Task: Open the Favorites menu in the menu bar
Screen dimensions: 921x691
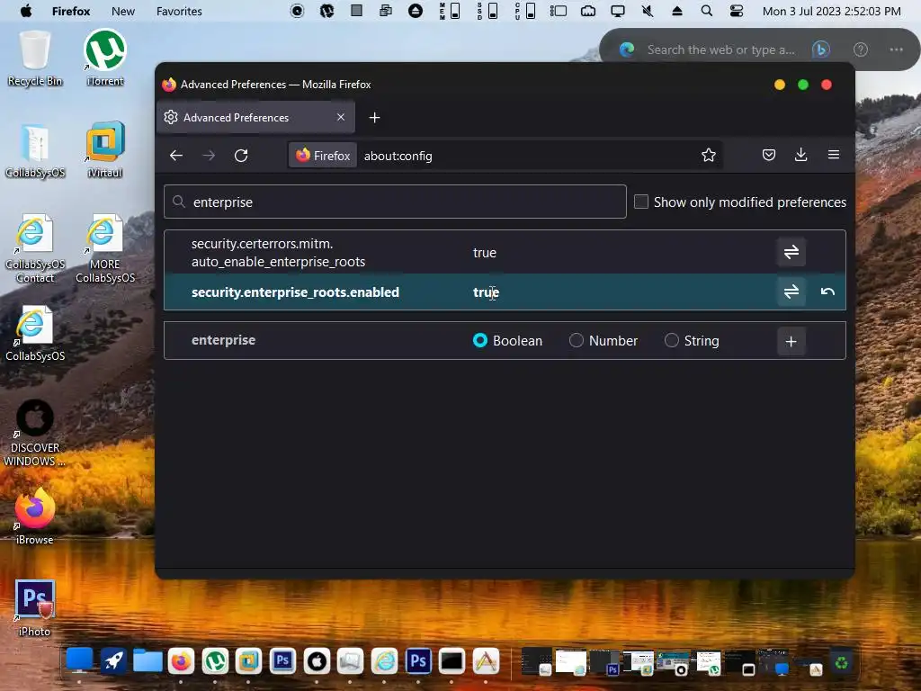Action: click(179, 11)
